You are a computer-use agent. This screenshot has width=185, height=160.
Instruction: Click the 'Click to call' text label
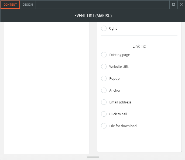[118, 114]
